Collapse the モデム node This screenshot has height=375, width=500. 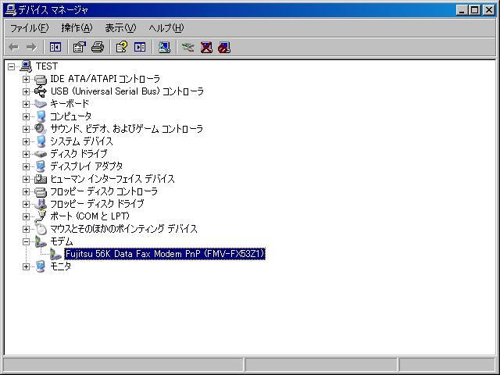tap(26, 241)
